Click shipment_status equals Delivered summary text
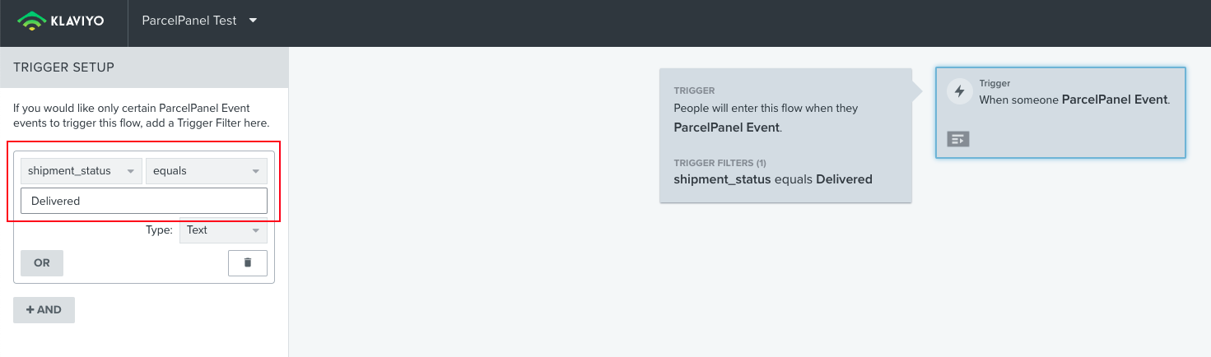Viewport: 1211px width, 357px height. click(x=772, y=179)
